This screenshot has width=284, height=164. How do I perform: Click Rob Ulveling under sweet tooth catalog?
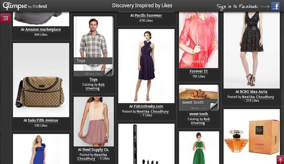click(200, 121)
